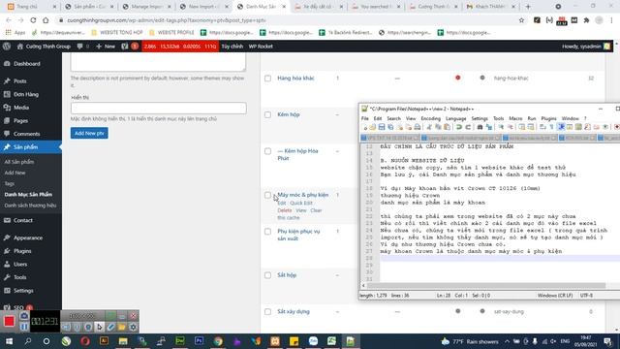This screenshot has width=620, height=349.
Task: Tick the Kẽm hộp checkbox
Action: [267, 114]
